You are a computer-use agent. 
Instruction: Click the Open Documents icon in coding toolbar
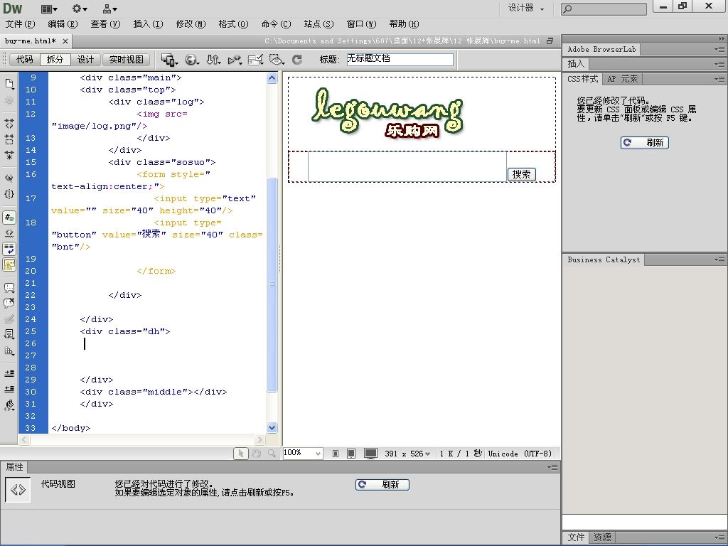9,84
